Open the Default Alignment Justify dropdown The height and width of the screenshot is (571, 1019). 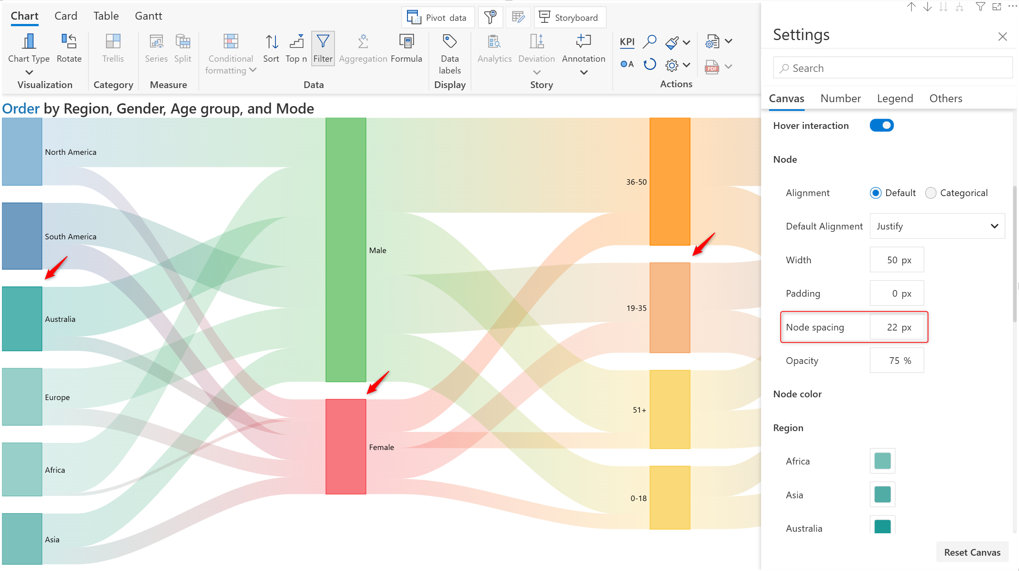936,226
